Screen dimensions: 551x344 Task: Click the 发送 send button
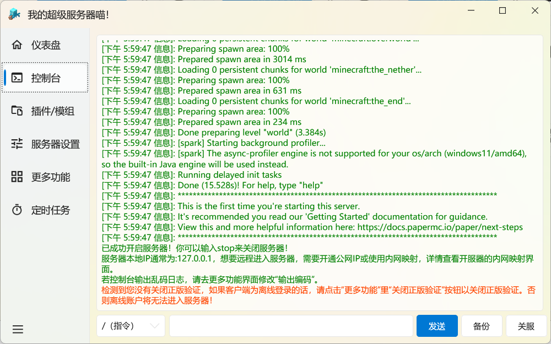pyautogui.click(x=437, y=326)
